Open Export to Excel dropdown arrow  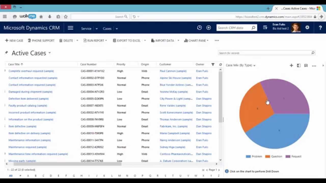(145, 40)
